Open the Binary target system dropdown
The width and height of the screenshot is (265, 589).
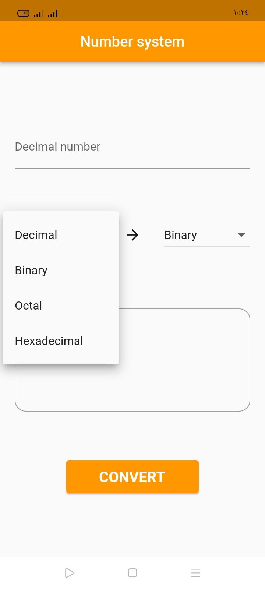pyautogui.click(x=207, y=235)
